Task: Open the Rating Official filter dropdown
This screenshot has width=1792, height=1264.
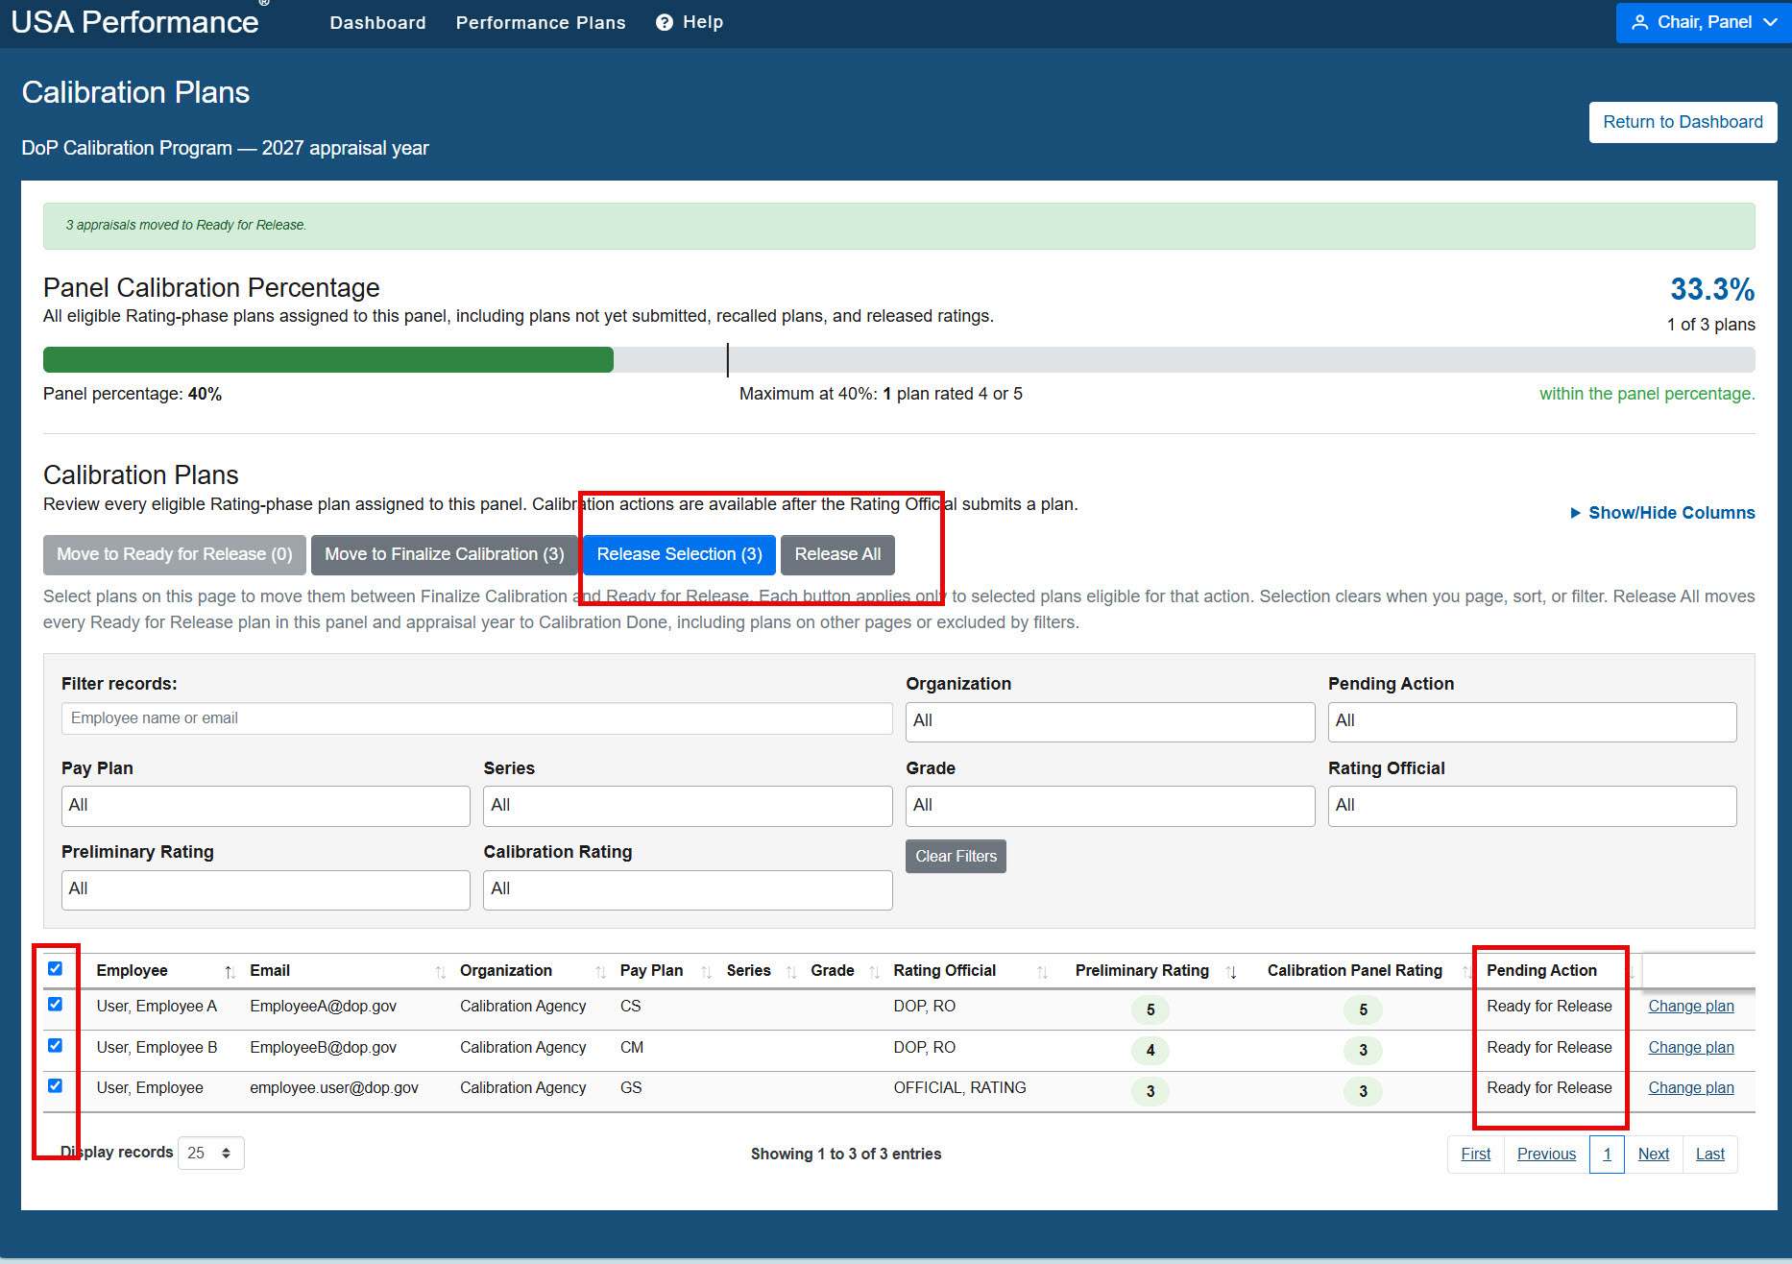Action: (1532, 806)
